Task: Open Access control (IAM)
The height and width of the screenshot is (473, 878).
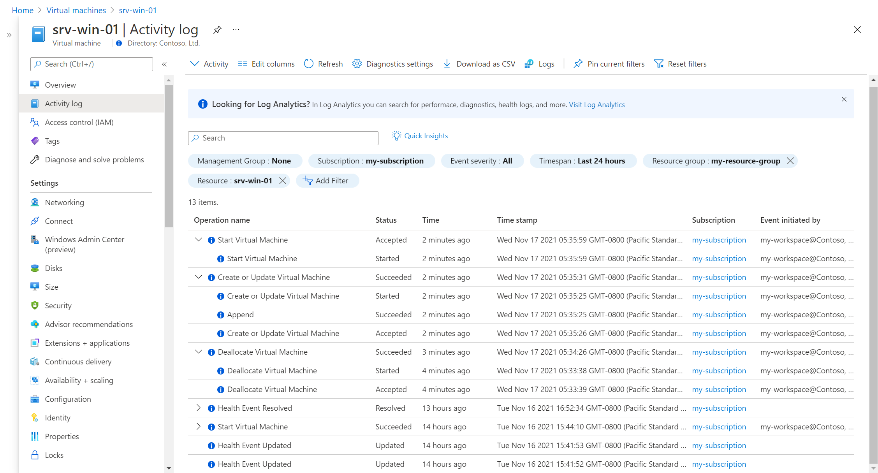Action: 91,122
